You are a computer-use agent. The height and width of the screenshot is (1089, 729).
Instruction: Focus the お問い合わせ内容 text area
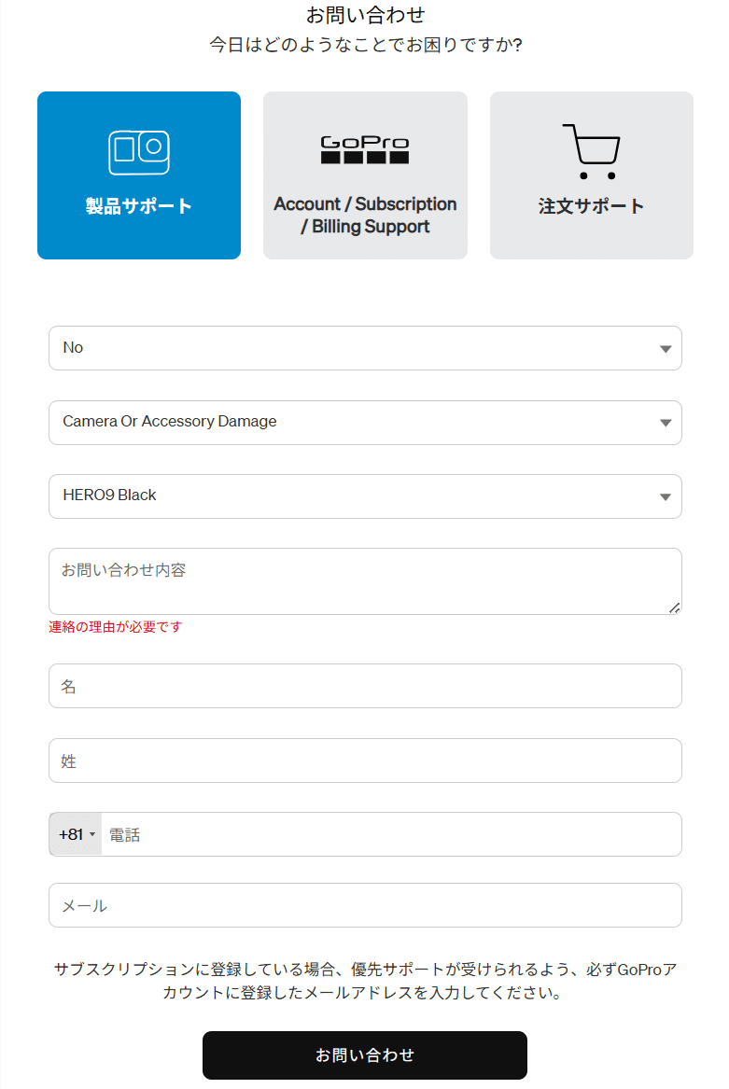click(365, 581)
